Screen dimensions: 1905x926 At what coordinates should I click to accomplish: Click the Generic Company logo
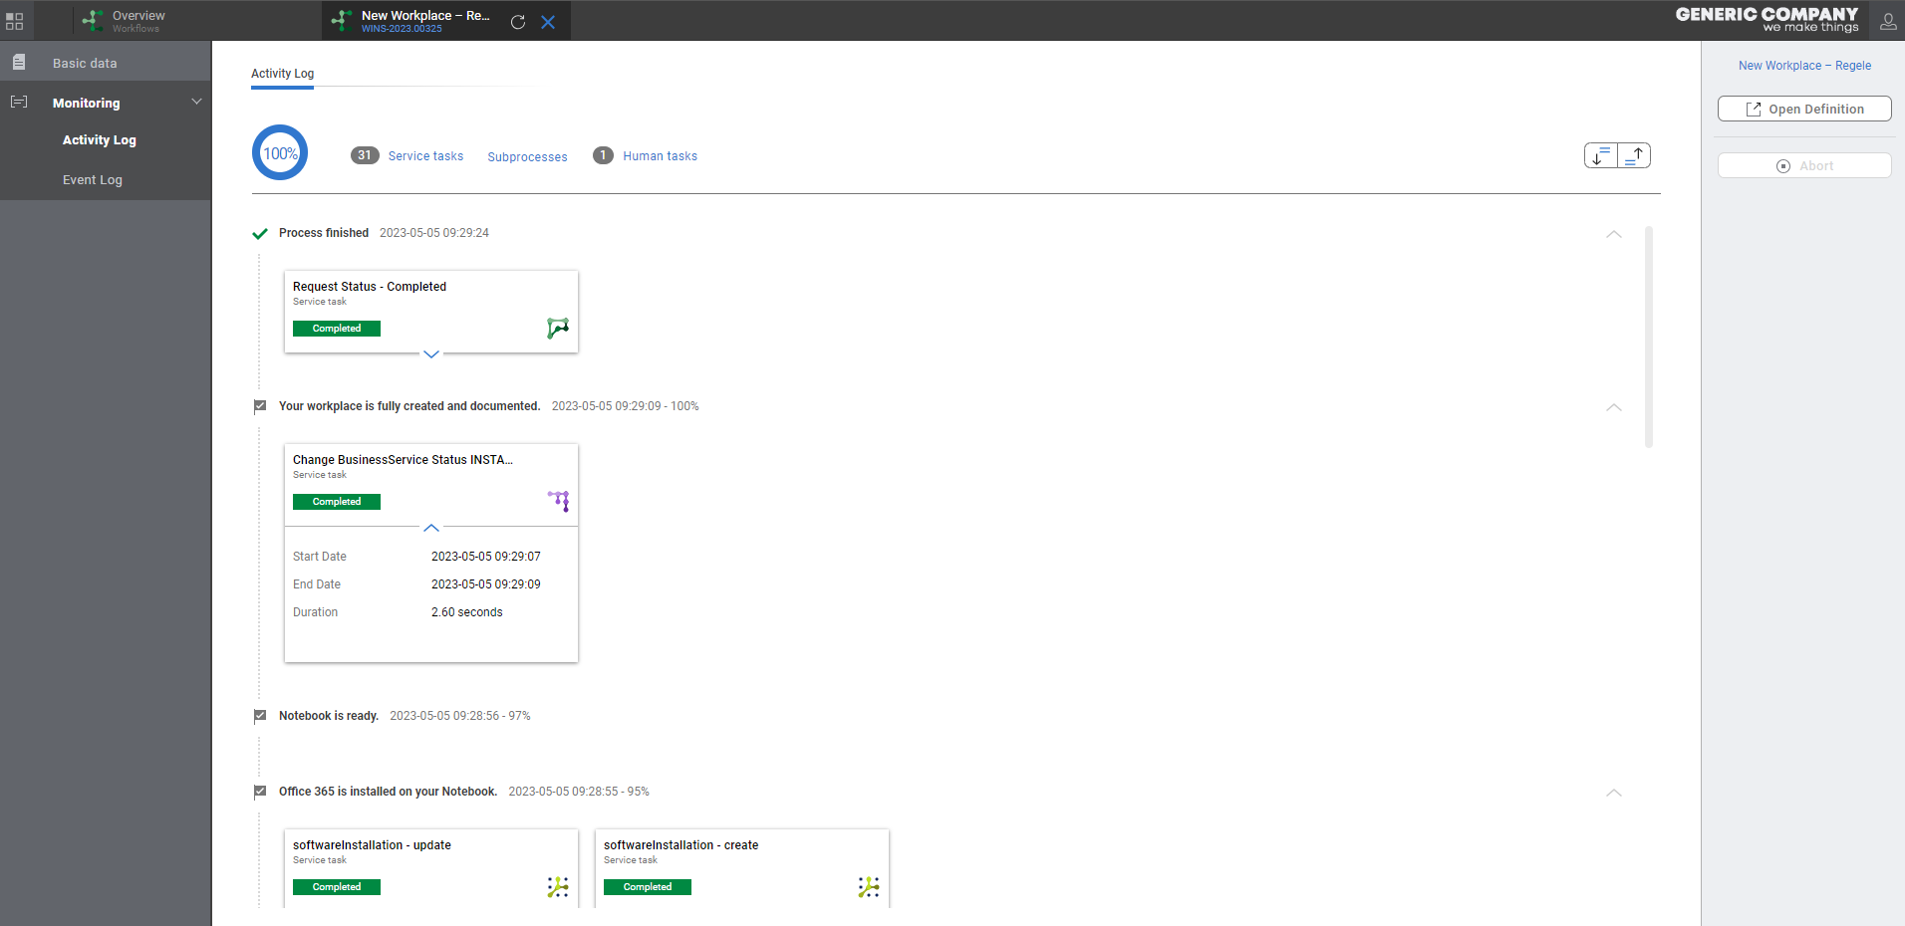1767,19
